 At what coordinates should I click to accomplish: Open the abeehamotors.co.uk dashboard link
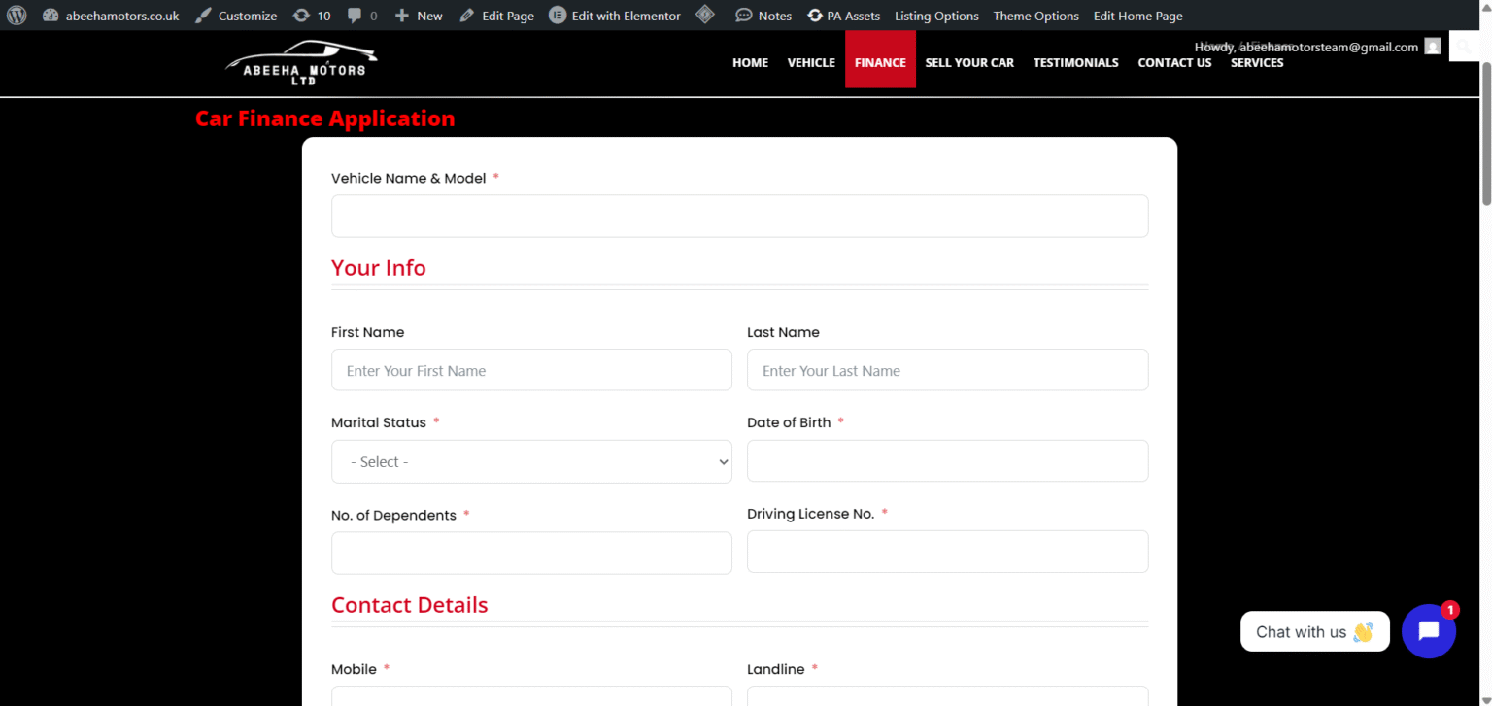tap(111, 16)
